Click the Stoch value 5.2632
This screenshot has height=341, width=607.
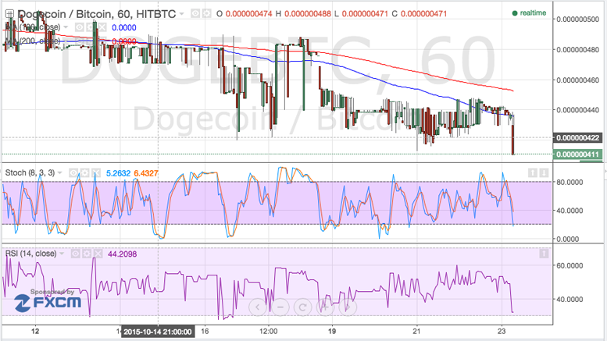coord(119,173)
